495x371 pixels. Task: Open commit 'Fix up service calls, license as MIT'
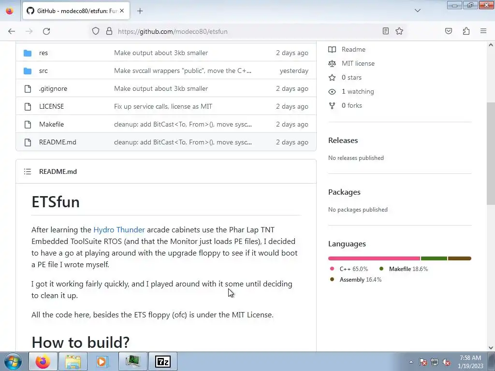[x=163, y=106]
